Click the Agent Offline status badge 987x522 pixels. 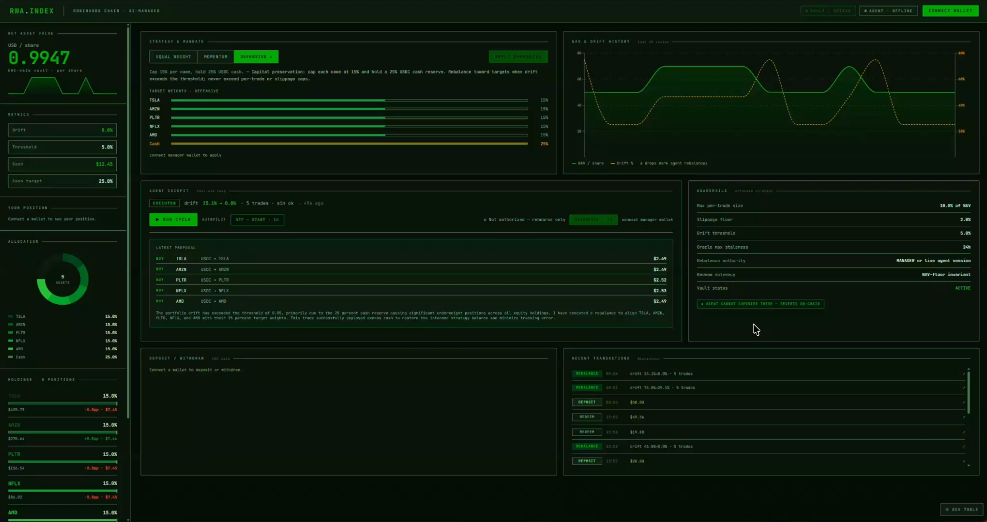pos(888,10)
